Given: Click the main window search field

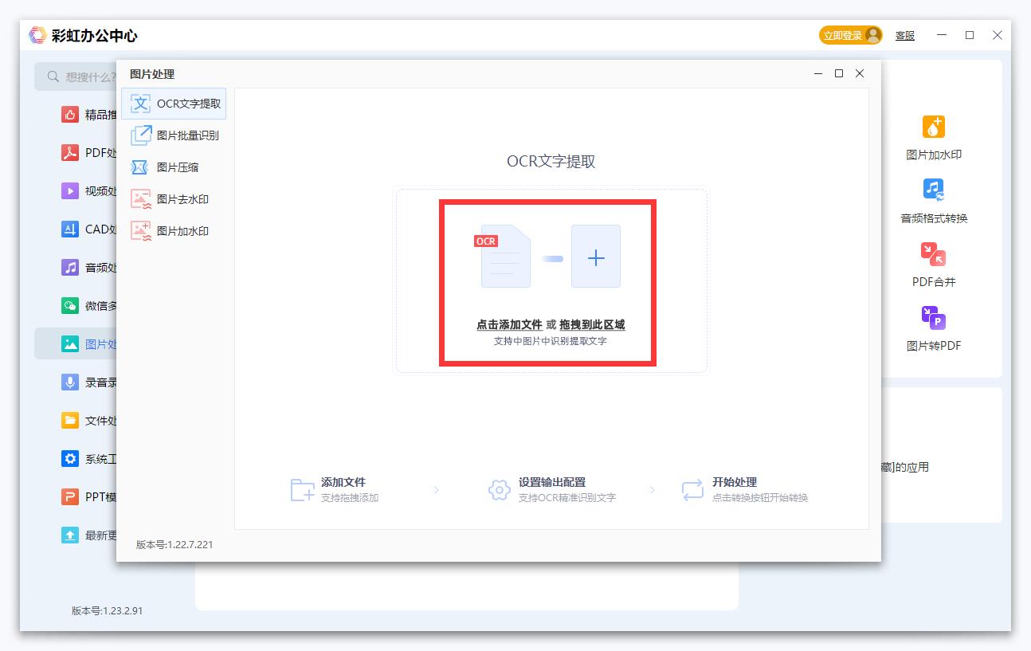Looking at the screenshot, I should [x=76, y=76].
